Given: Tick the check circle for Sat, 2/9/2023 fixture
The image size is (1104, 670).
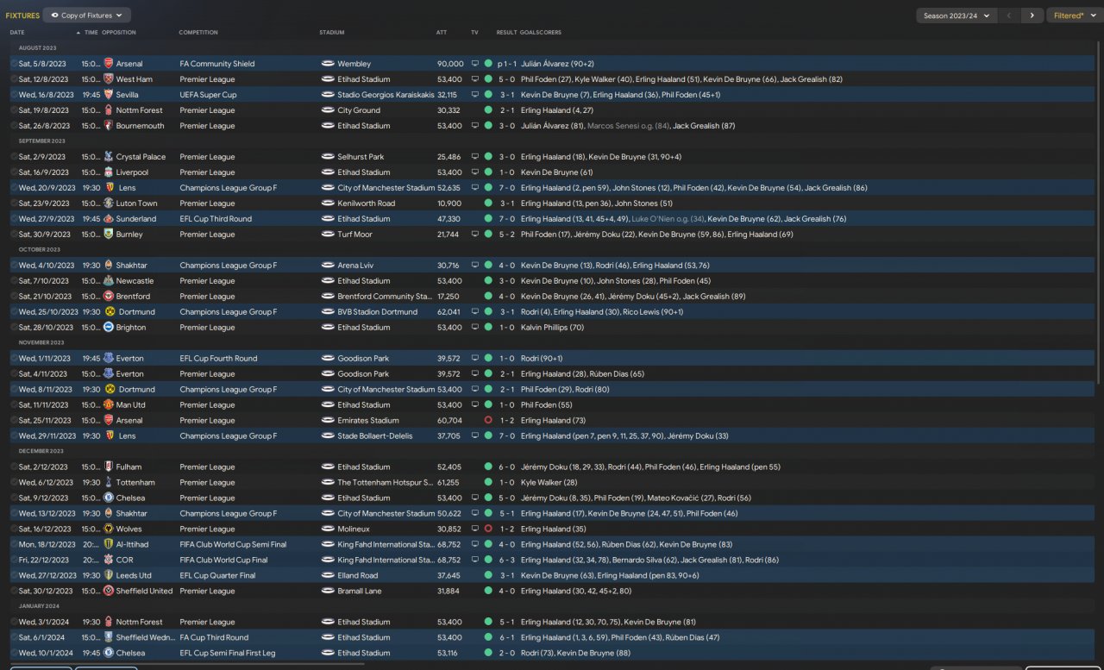Looking at the screenshot, I should tap(14, 157).
